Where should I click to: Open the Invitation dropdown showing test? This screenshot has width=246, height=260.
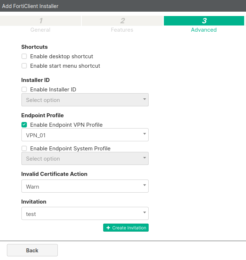click(85, 214)
